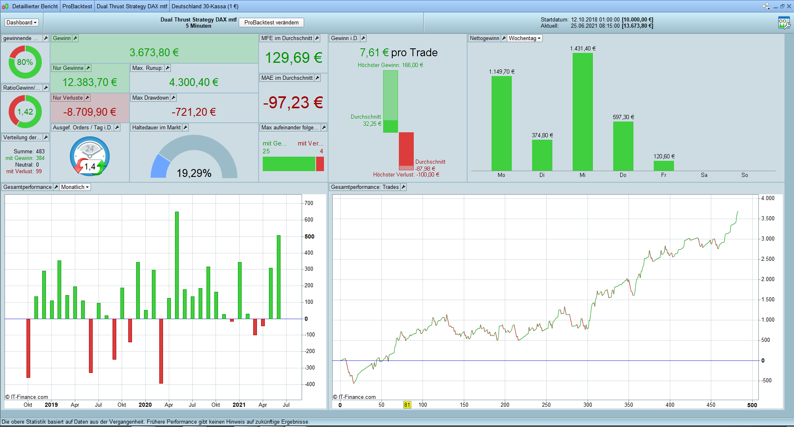794x427 pixels.
Task: Click the Wednesday bar labeled 1.431,40 €
Action: click(583, 112)
